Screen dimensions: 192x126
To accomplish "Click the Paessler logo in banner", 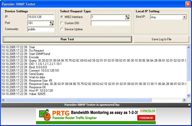I will (148, 111).
